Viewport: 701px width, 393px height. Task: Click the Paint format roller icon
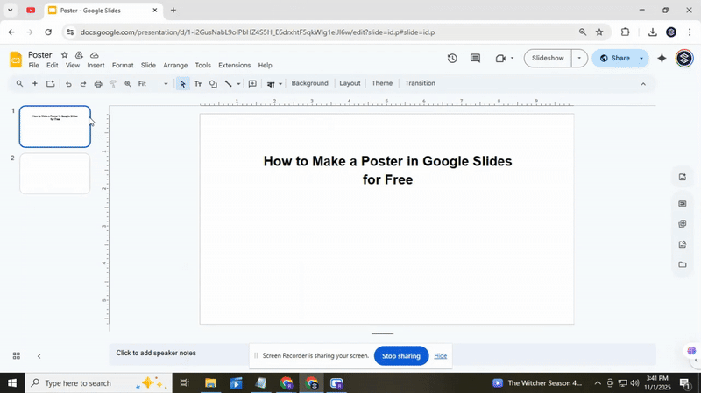[x=113, y=84]
